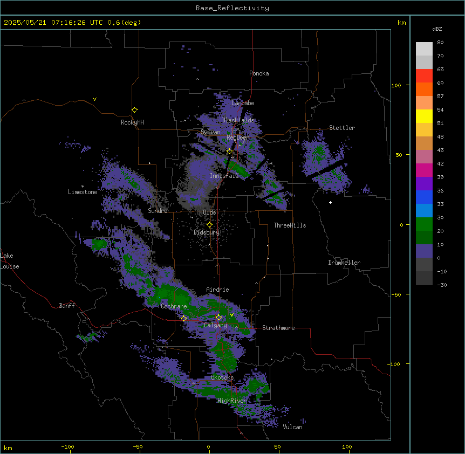This screenshot has width=465, height=454.
Task: Click the Lacombe city label
Action: 243,103
